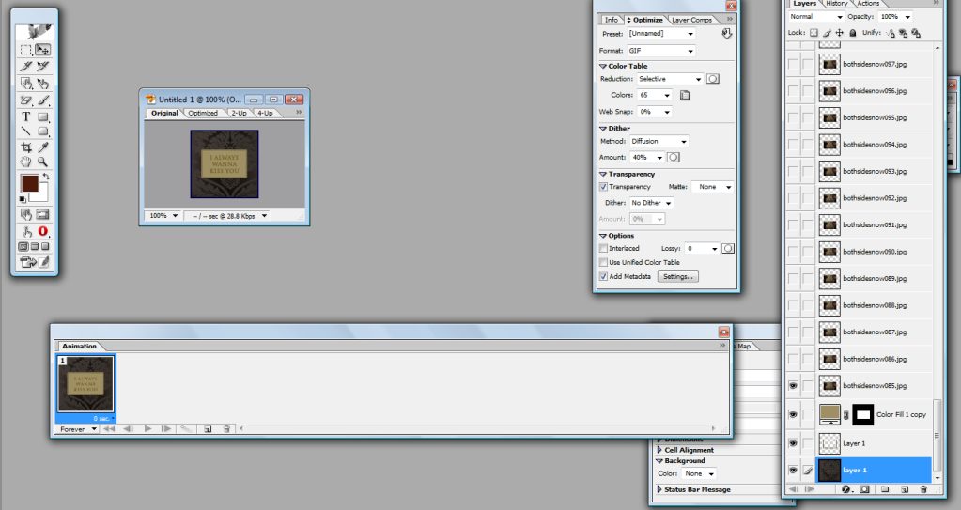Click Lock transparent pixels icon
The height and width of the screenshot is (510, 961).
(814, 33)
